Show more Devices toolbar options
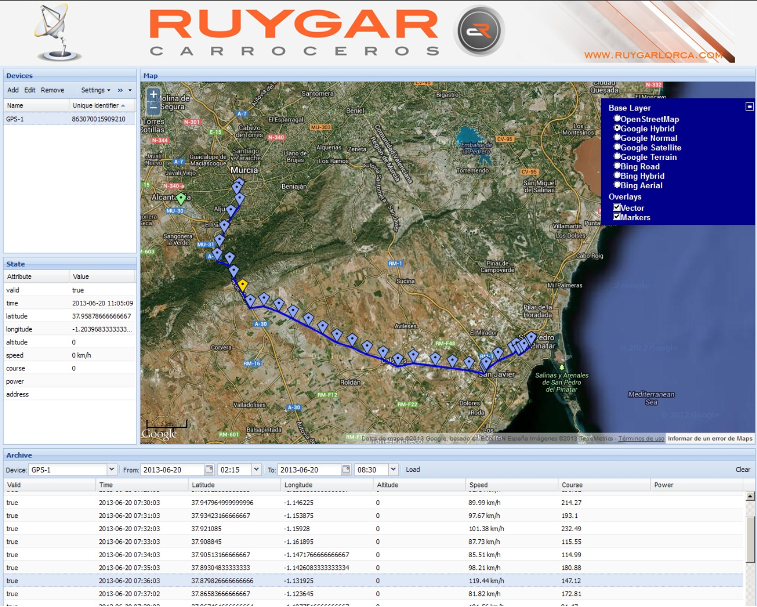 coord(120,90)
